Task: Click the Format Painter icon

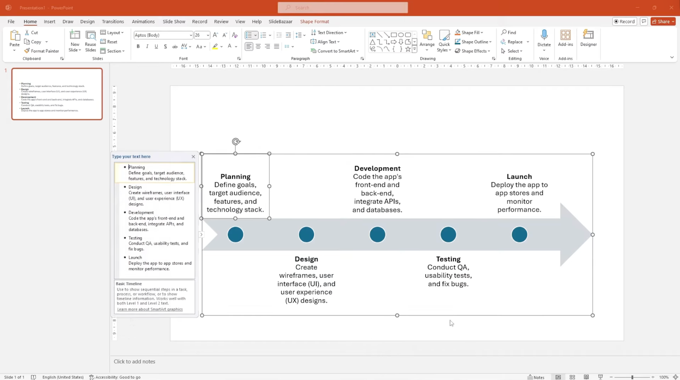Action: pyautogui.click(x=27, y=51)
